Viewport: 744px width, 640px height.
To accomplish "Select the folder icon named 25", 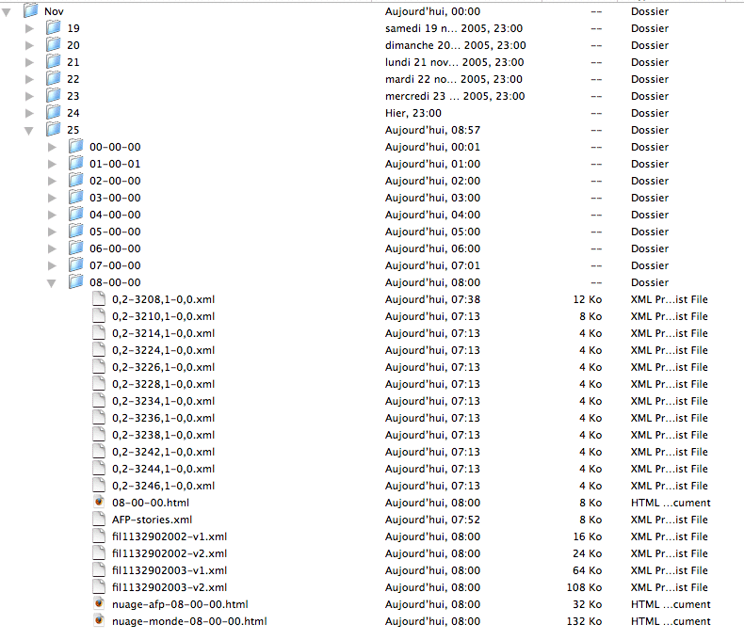I will [53, 130].
